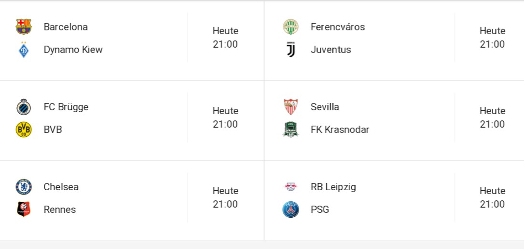Click the Ferencváros club crest
The width and height of the screenshot is (524, 249).
tap(290, 26)
